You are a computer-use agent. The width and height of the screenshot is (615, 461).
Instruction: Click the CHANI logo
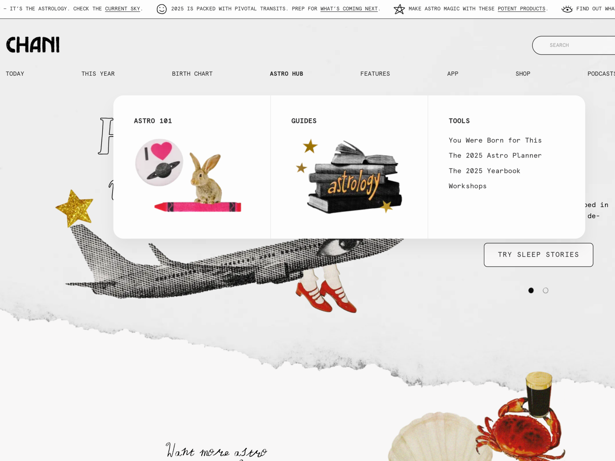tap(33, 45)
